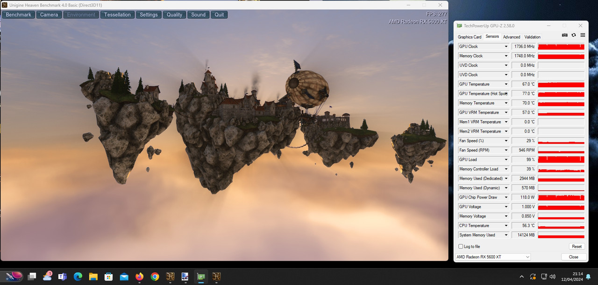
Task: Enable the Log to file checkbox
Action: pos(461,246)
